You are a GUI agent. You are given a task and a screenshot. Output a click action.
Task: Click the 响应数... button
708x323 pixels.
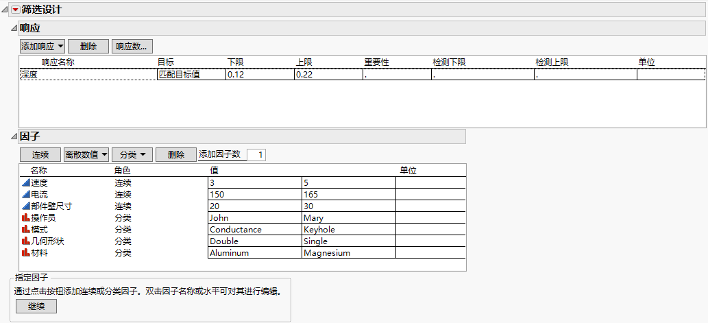pos(132,46)
